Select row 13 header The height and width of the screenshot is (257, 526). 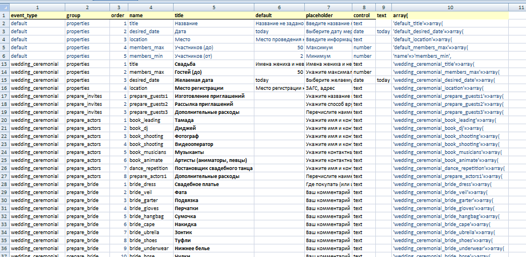5,64
